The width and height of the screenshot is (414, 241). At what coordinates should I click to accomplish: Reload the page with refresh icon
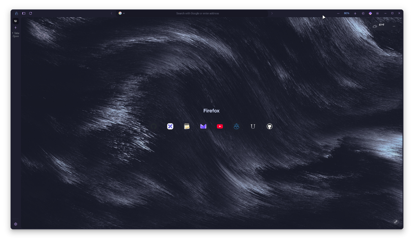coord(30,13)
